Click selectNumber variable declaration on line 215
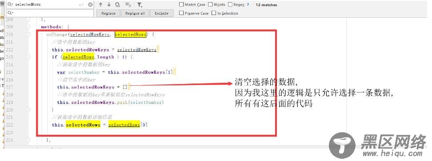The width and height of the screenshot is (432, 161). tap(84, 72)
